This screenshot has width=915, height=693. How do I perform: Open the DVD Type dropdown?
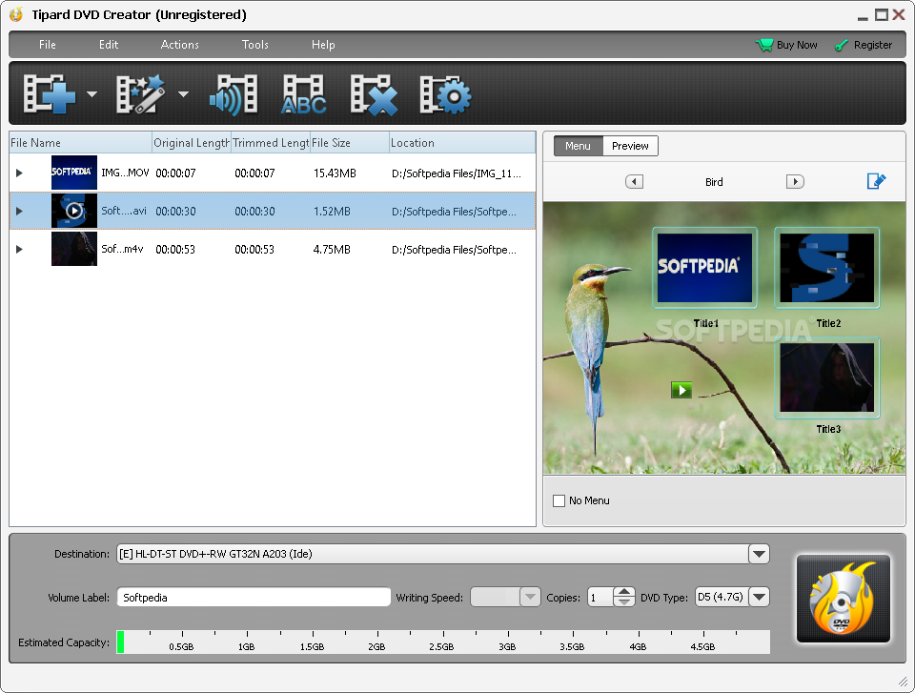click(759, 598)
